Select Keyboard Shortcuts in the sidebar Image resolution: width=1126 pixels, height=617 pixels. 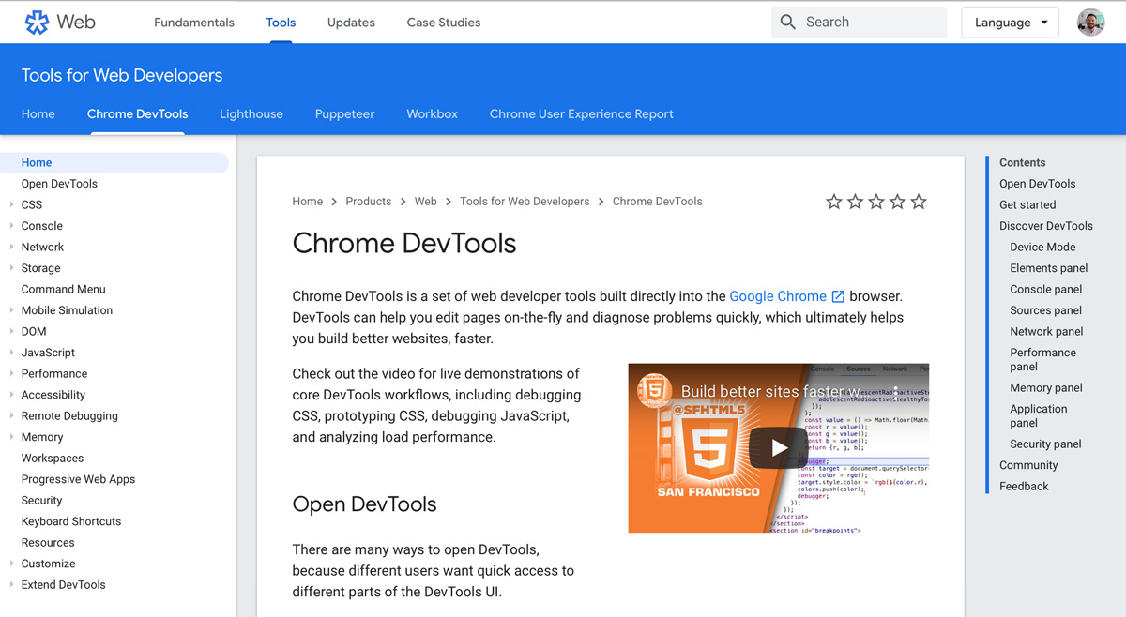pos(70,521)
